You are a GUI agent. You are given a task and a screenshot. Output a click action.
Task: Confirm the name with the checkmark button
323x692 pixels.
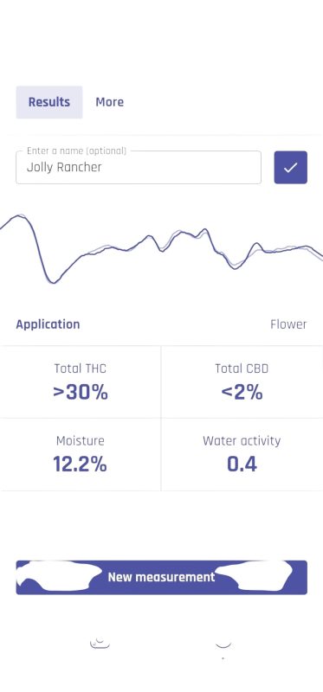click(x=290, y=167)
